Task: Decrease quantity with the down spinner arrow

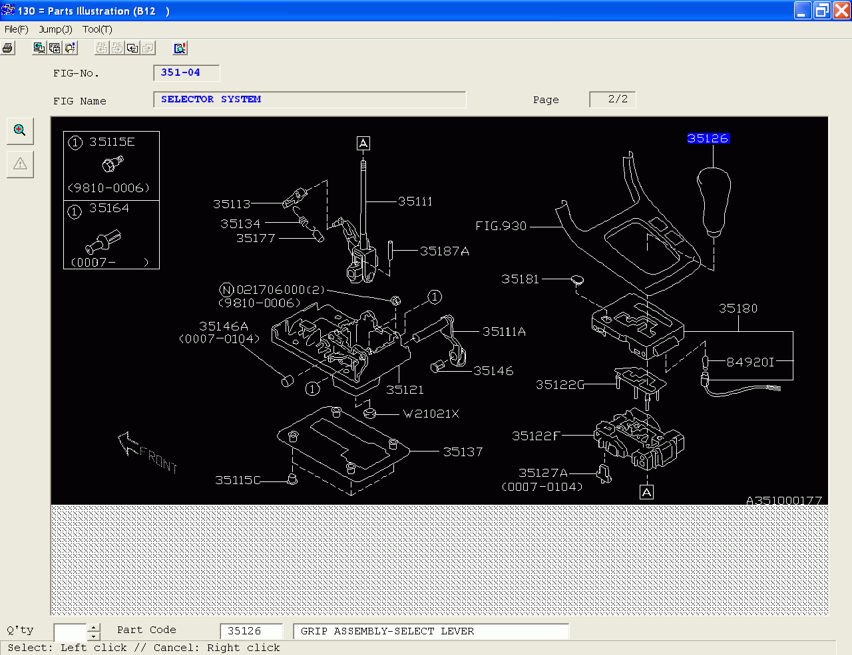Action: [x=94, y=636]
